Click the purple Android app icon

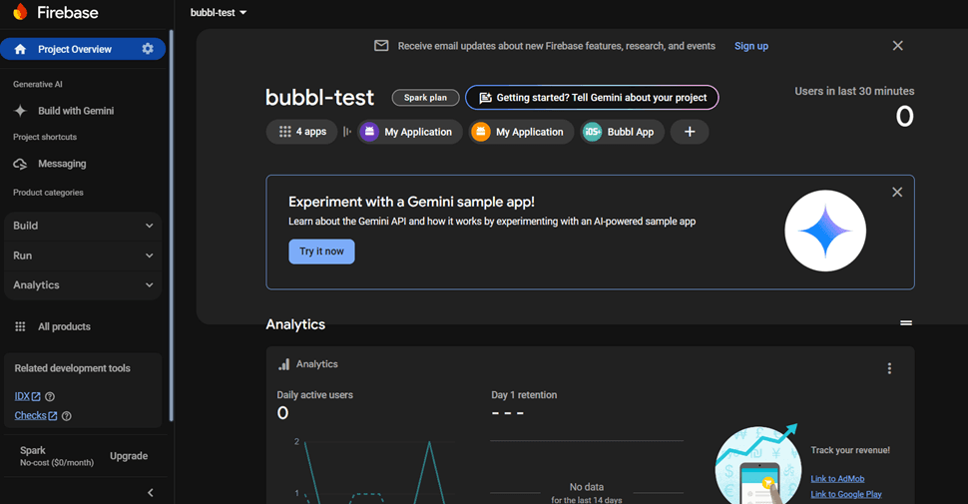pyautogui.click(x=369, y=132)
